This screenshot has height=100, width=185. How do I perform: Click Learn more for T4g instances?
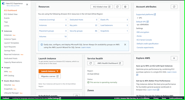tap(153, 90)
